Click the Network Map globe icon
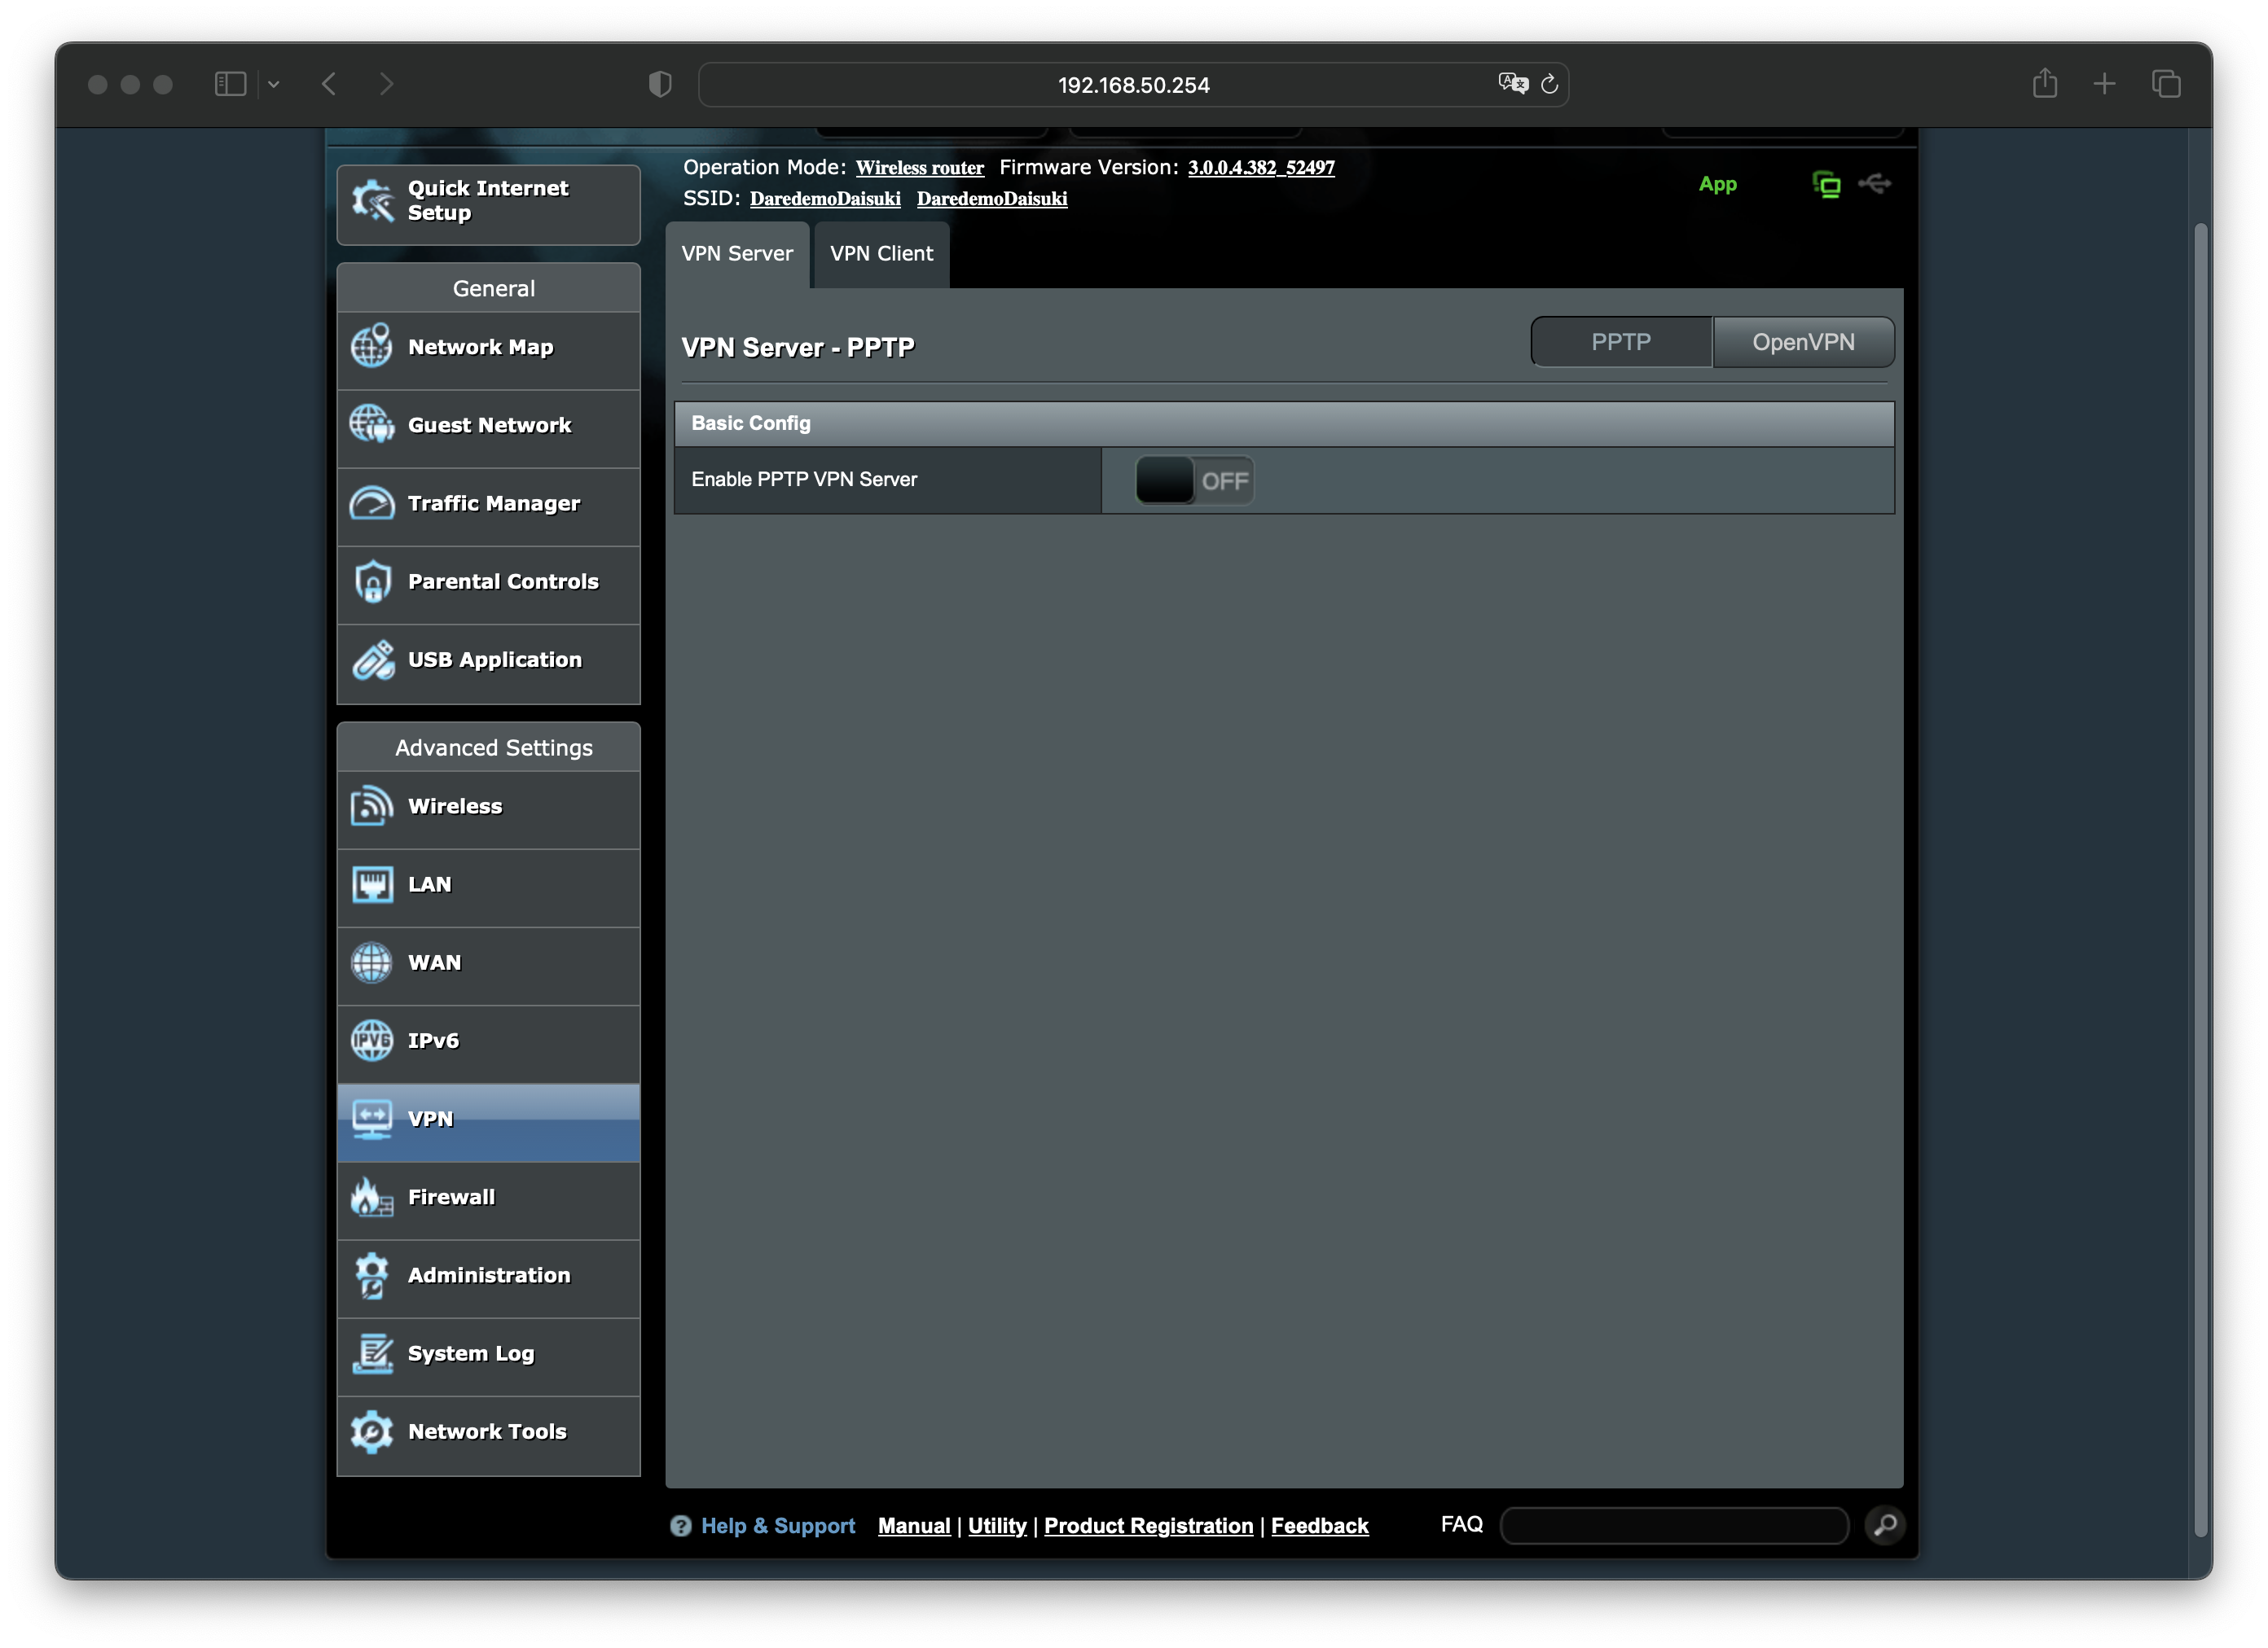The image size is (2268, 1648). tap(371, 347)
